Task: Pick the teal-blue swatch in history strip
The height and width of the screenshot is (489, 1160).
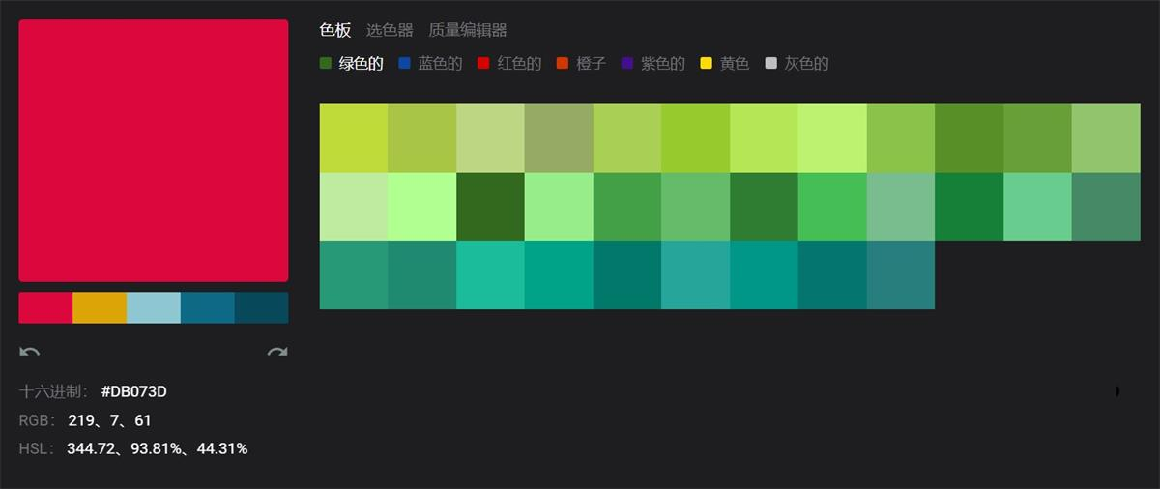Action: (x=208, y=307)
